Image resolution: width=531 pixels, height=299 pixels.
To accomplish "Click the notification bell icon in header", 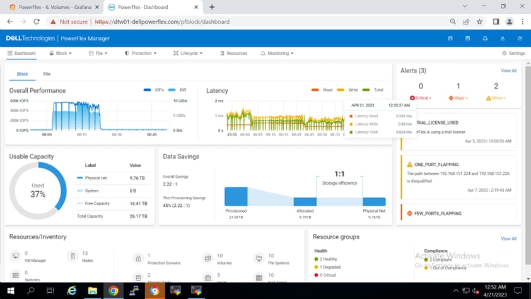I will 485,38.
